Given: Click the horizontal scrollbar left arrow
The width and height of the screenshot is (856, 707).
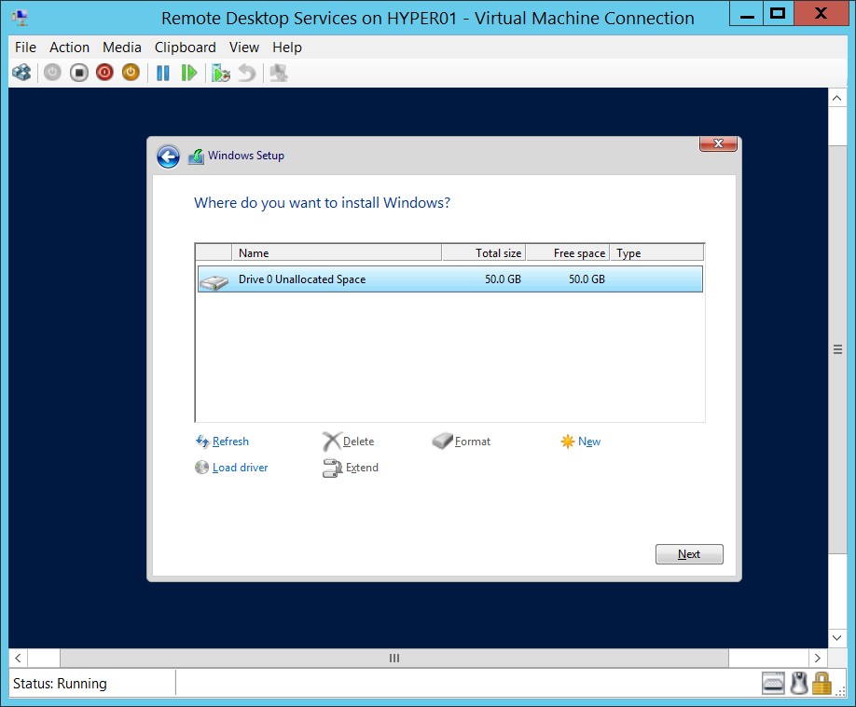Looking at the screenshot, I should click(18, 658).
